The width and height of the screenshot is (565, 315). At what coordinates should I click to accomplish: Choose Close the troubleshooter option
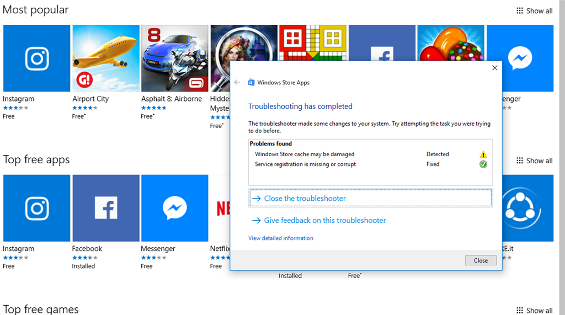point(370,198)
